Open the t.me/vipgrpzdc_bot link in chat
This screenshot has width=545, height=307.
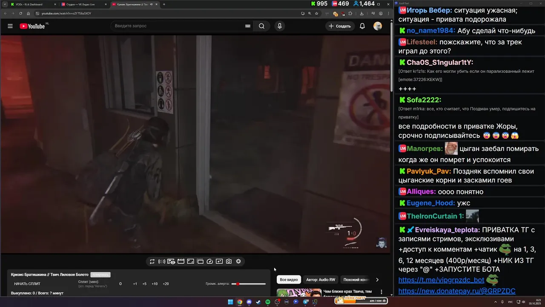441,280
